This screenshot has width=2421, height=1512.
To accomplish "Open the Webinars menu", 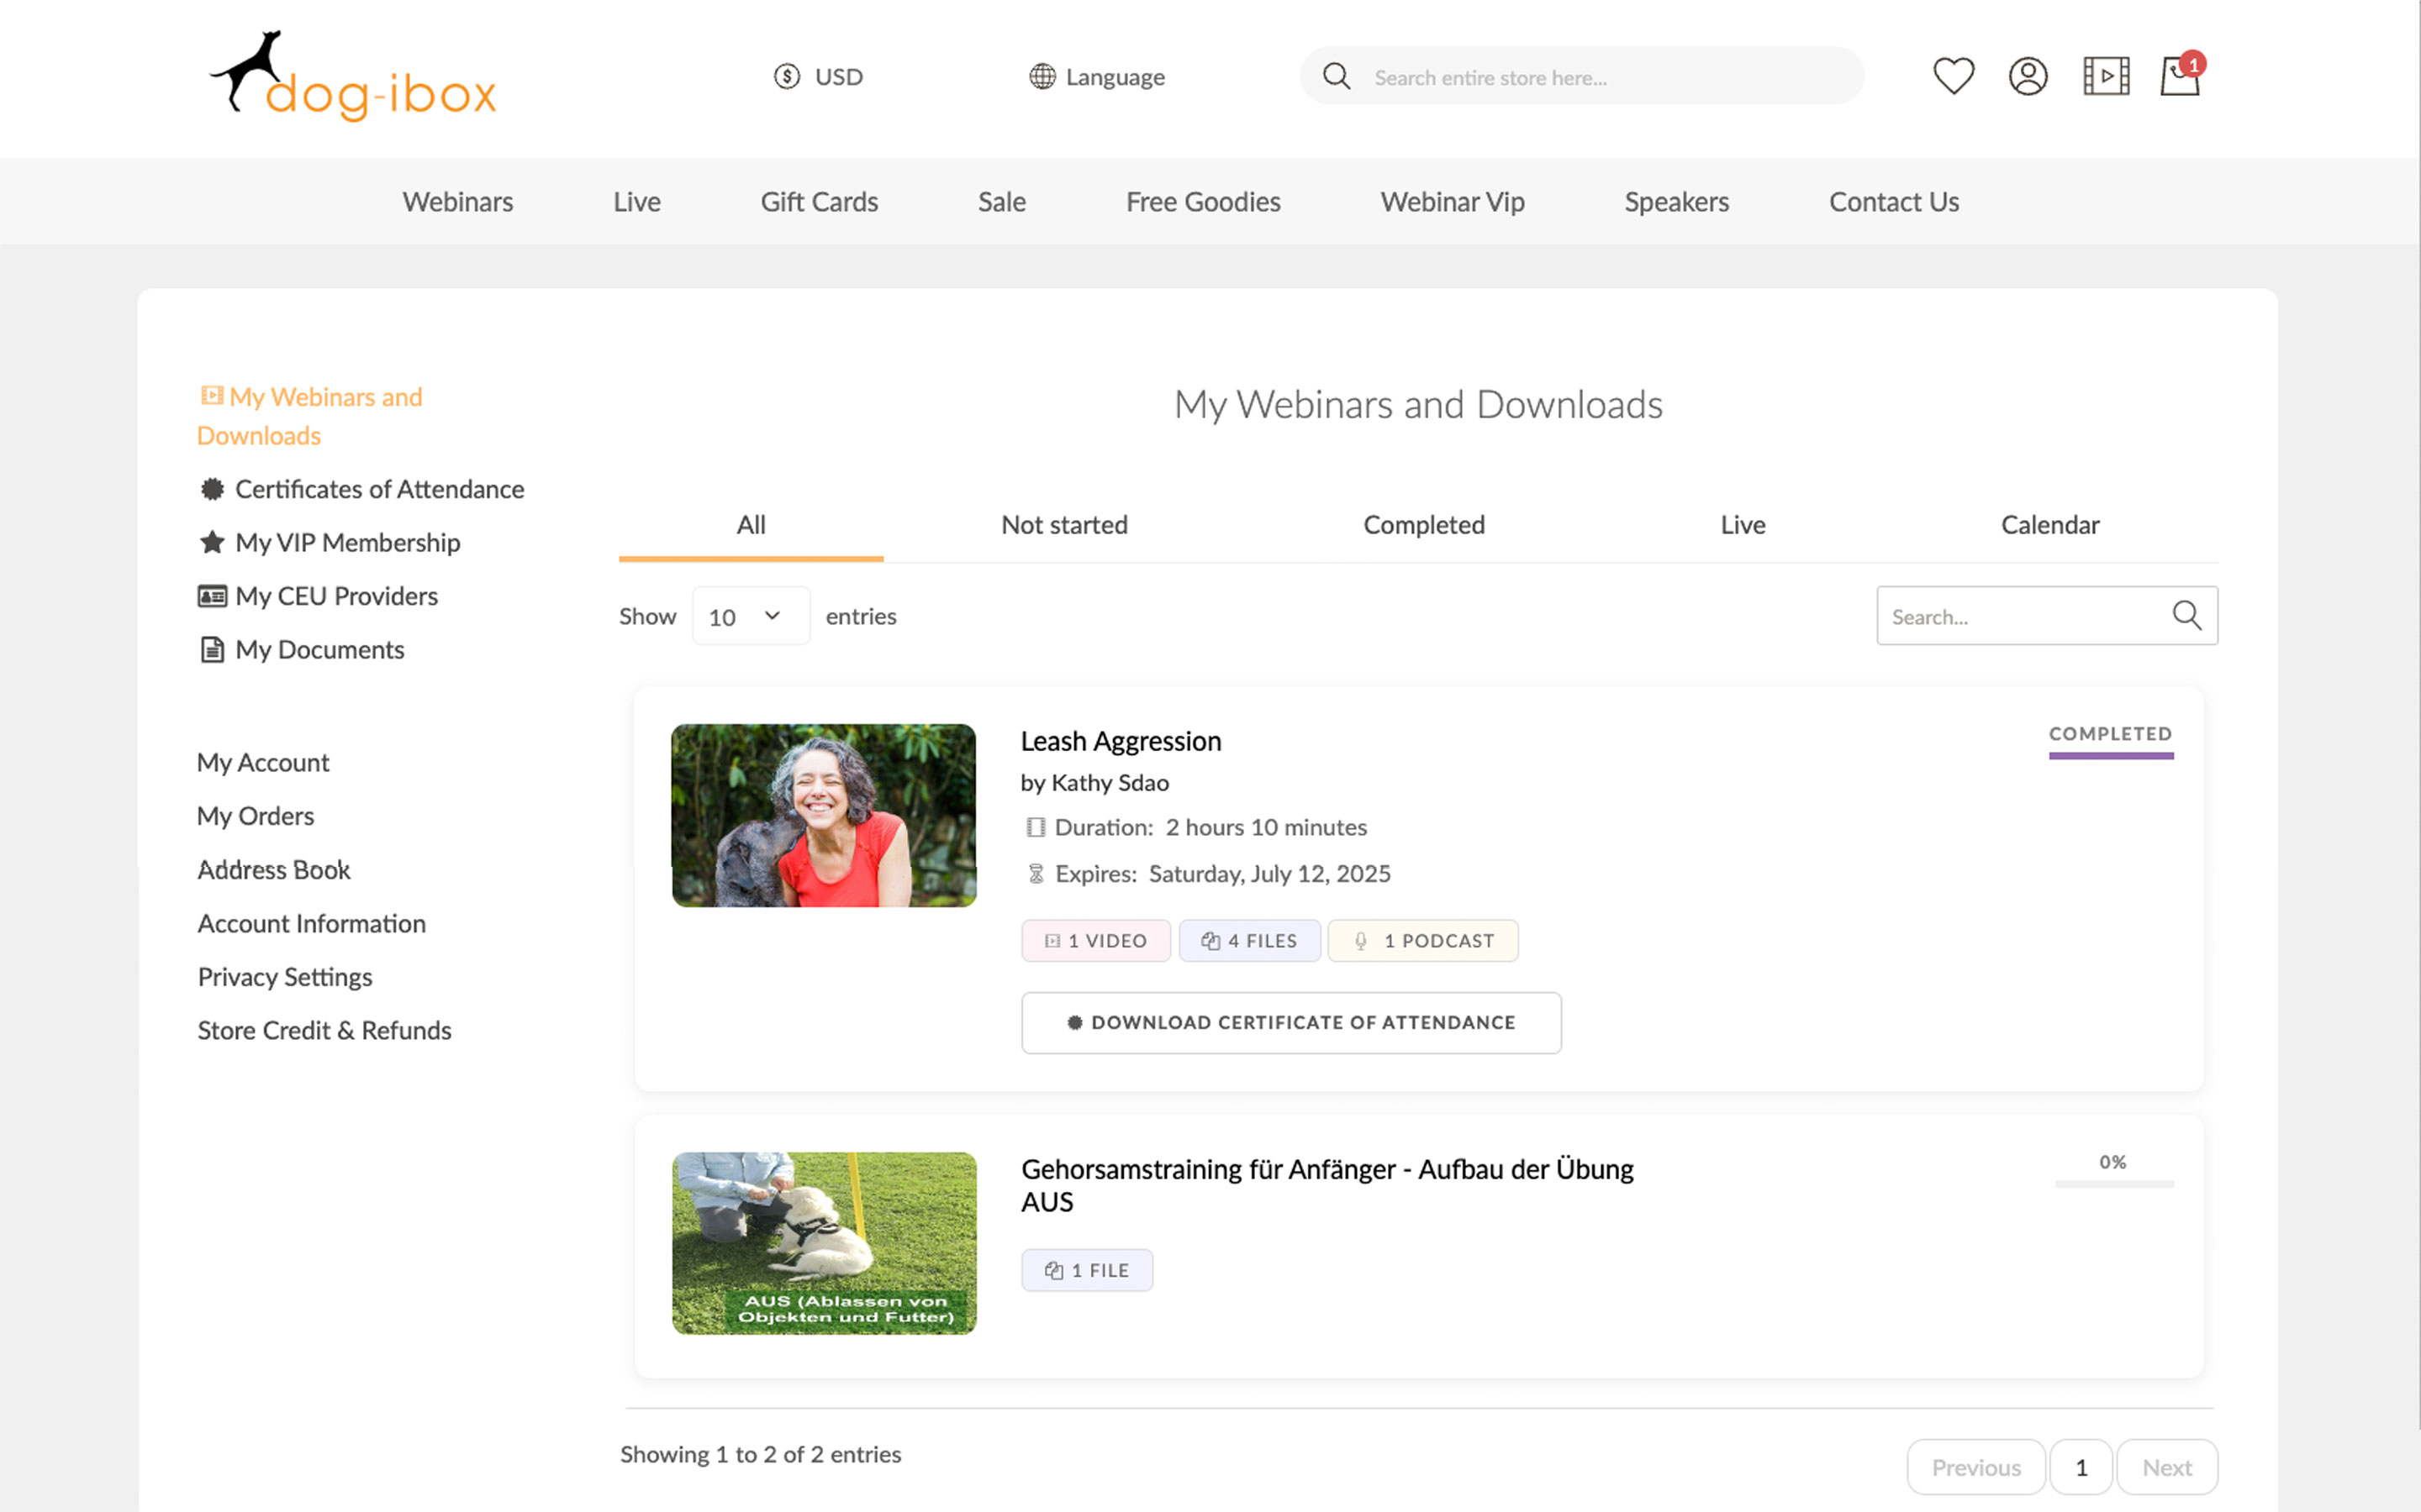I will tap(457, 202).
